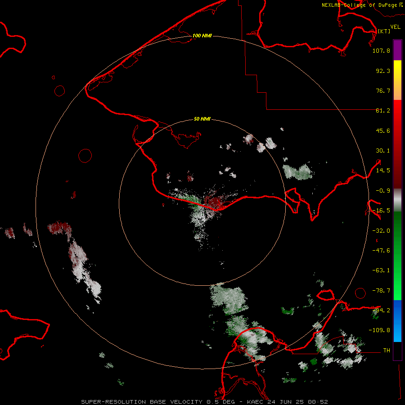Image resolution: width=405 pixels, height=405 pixels.
Task: Click the TH threshold legend label
Action: 387,351
